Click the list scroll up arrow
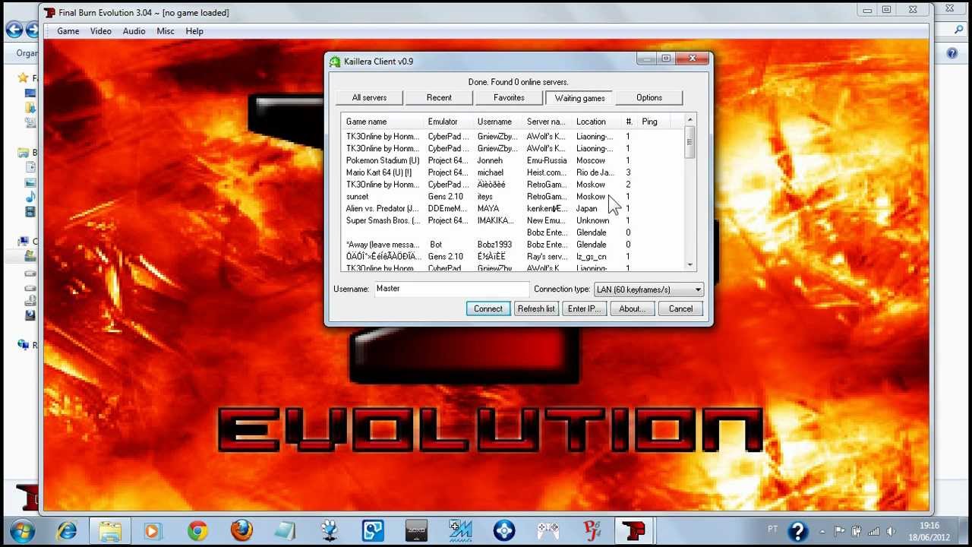The image size is (972, 547). (x=690, y=120)
